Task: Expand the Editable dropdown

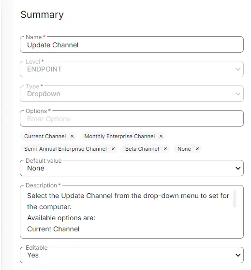Action: pyautogui.click(x=132, y=255)
